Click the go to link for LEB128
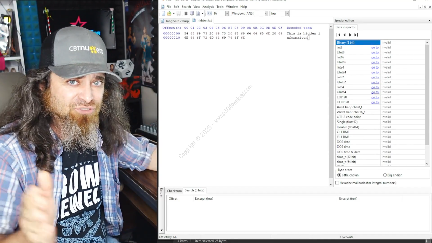The height and width of the screenshot is (243, 432). pos(375,97)
